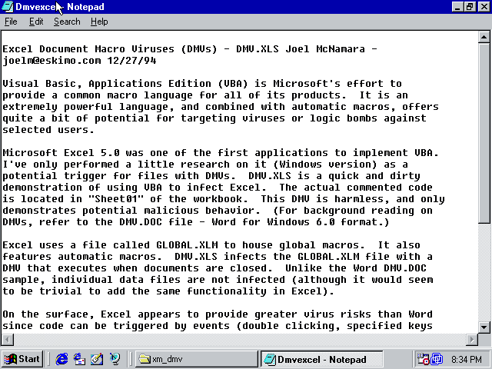Image resolution: width=492 pixels, height=369 pixels.
Task: Click the Start button
Action: pos(22,359)
